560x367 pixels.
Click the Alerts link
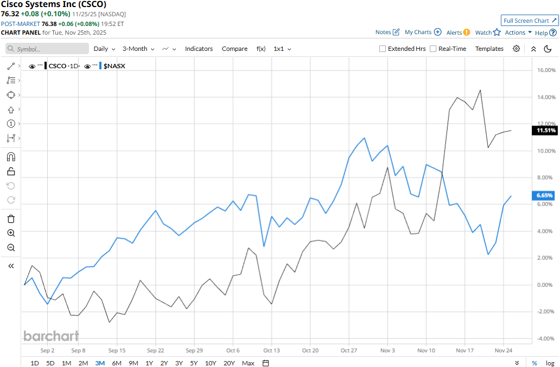(x=454, y=32)
